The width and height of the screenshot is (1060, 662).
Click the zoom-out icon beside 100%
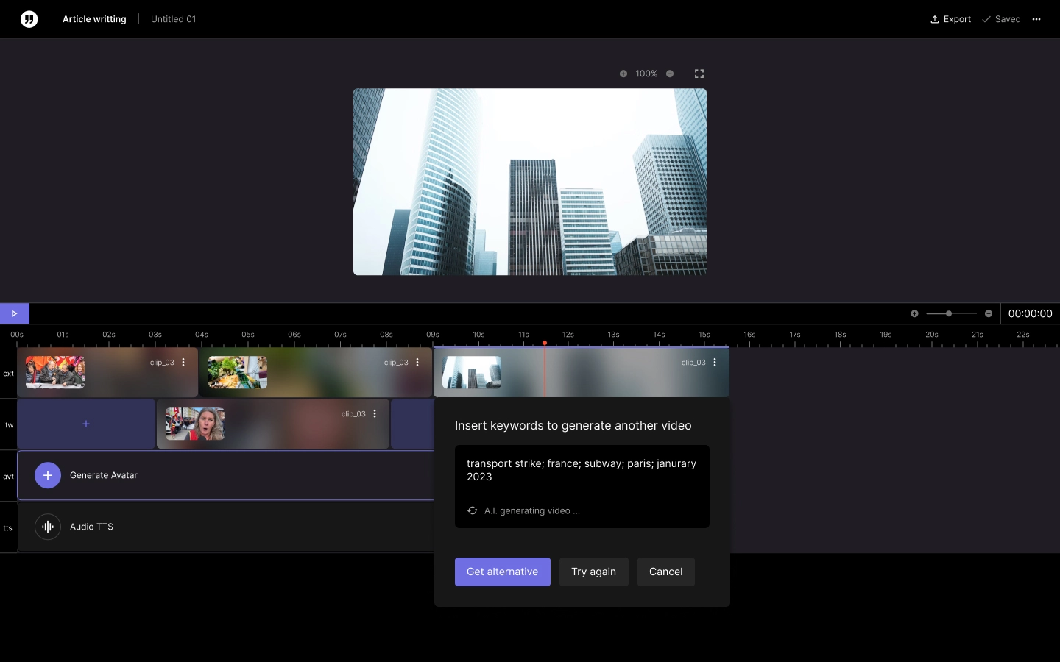(x=670, y=74)
